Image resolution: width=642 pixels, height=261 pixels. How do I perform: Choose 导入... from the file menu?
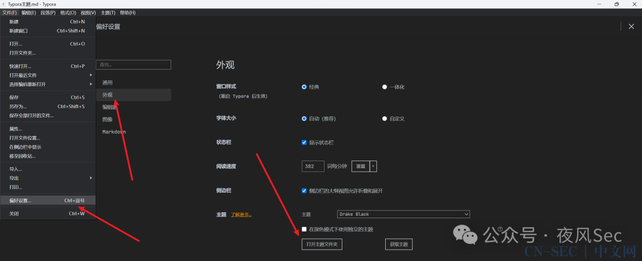click(48, 169)
